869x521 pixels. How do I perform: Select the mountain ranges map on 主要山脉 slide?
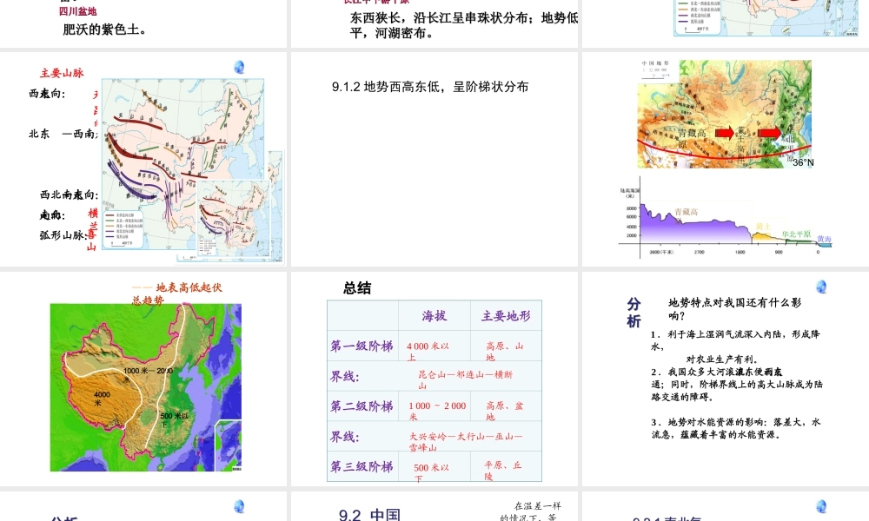[x=182, y=164]
